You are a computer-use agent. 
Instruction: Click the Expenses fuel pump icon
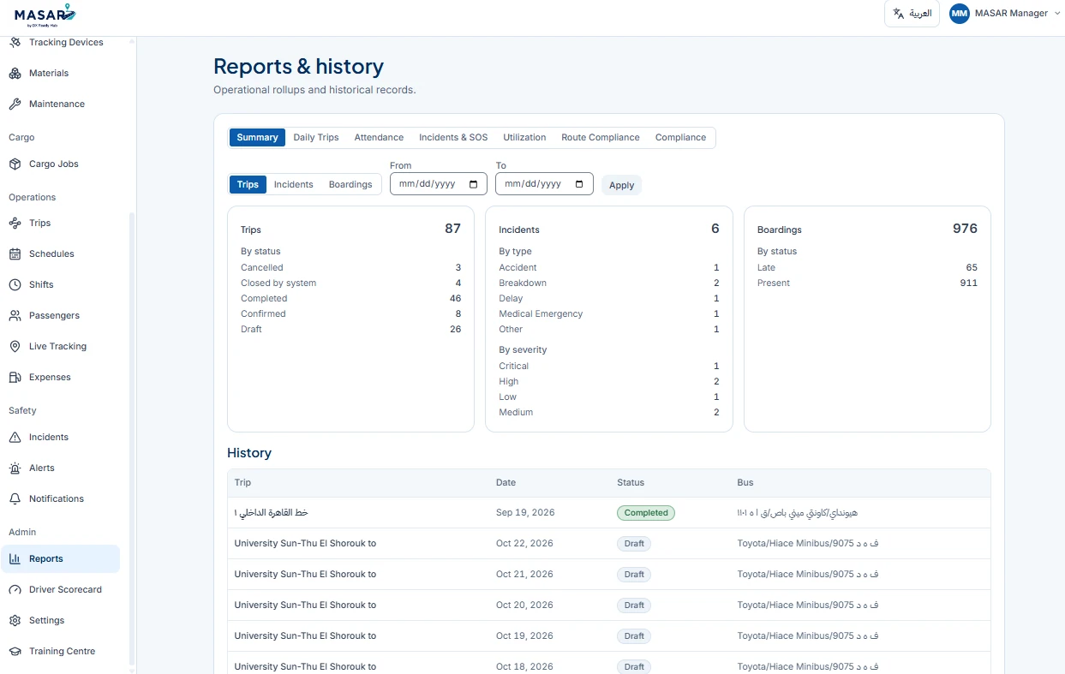(x=15, y=377)
